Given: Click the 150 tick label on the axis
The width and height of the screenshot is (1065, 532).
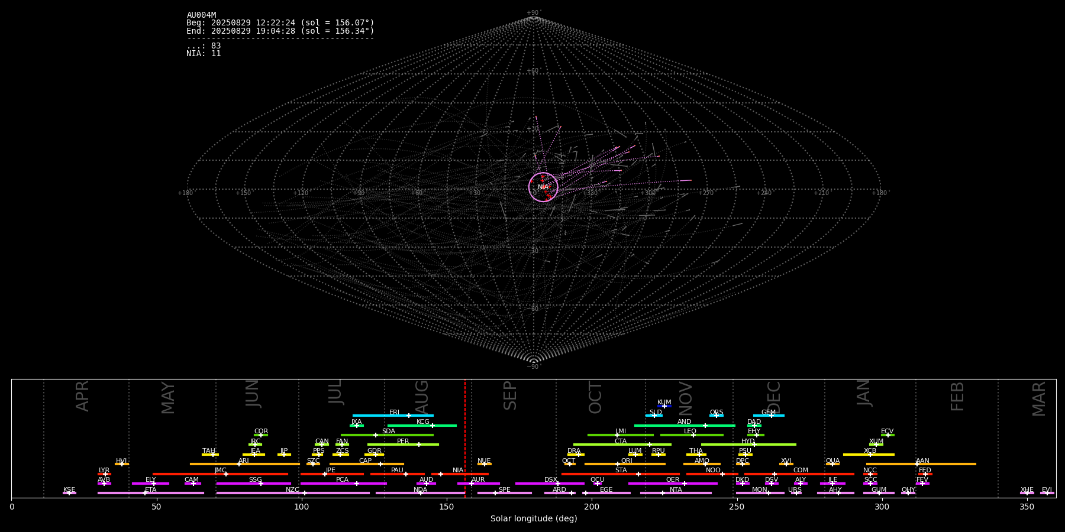Looking at the screenshot, I should coord(447,507).
